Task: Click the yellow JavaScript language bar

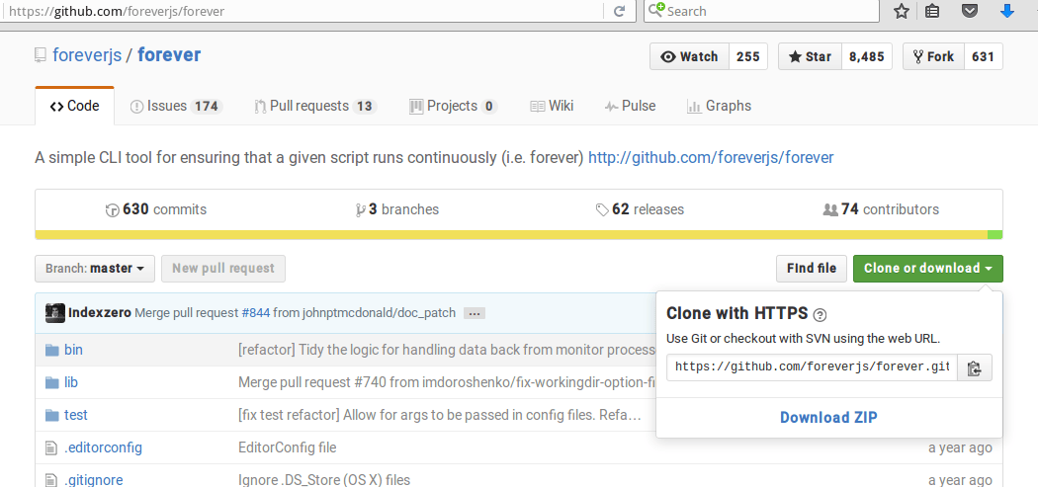Action: [511, 235]
